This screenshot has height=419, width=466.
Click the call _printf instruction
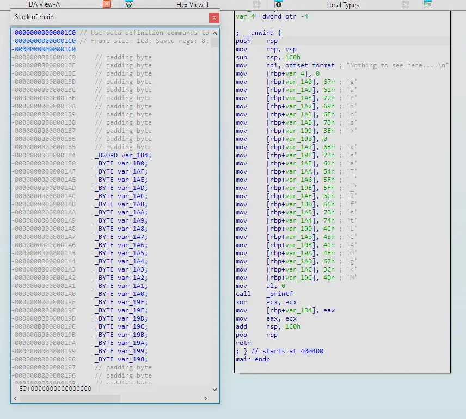(x=264, y=294)
